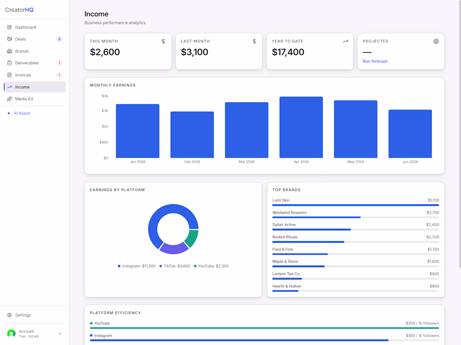Click the Invoices document icon
461x345 pixels.
click(x=9, y=75)
